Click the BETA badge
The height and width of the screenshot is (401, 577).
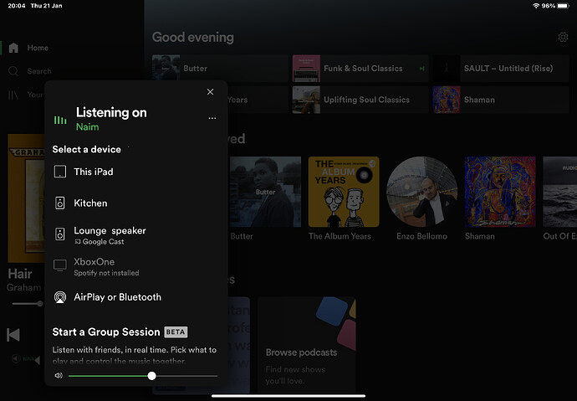tap(176, 332)
